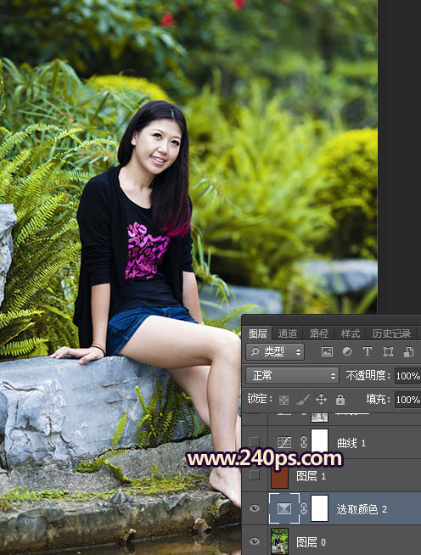Filter layers by smart object icon
The image size is (421, 555).
408,351
